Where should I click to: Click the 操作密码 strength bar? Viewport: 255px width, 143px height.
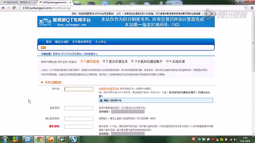tap(128, 133)
